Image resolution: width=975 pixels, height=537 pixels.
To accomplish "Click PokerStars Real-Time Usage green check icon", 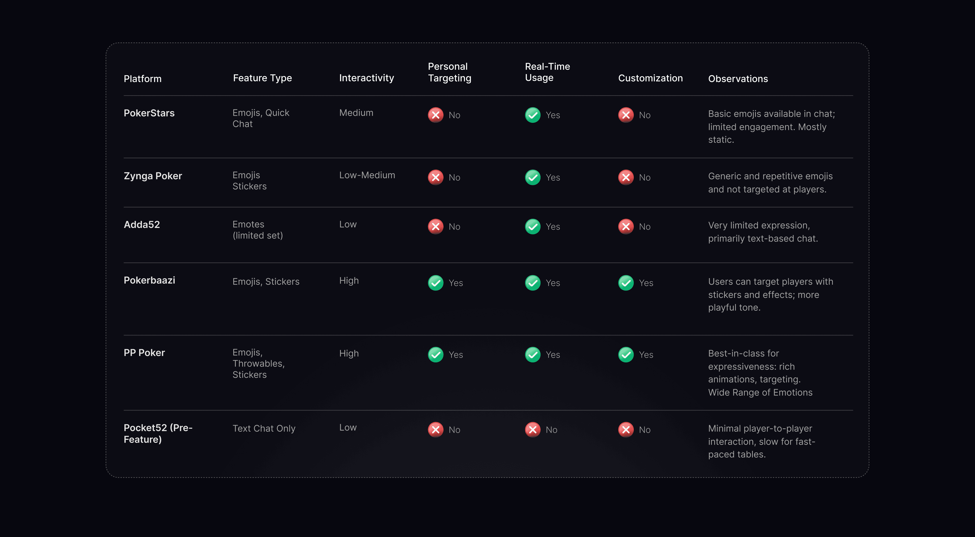I will (x=532, y=115).
